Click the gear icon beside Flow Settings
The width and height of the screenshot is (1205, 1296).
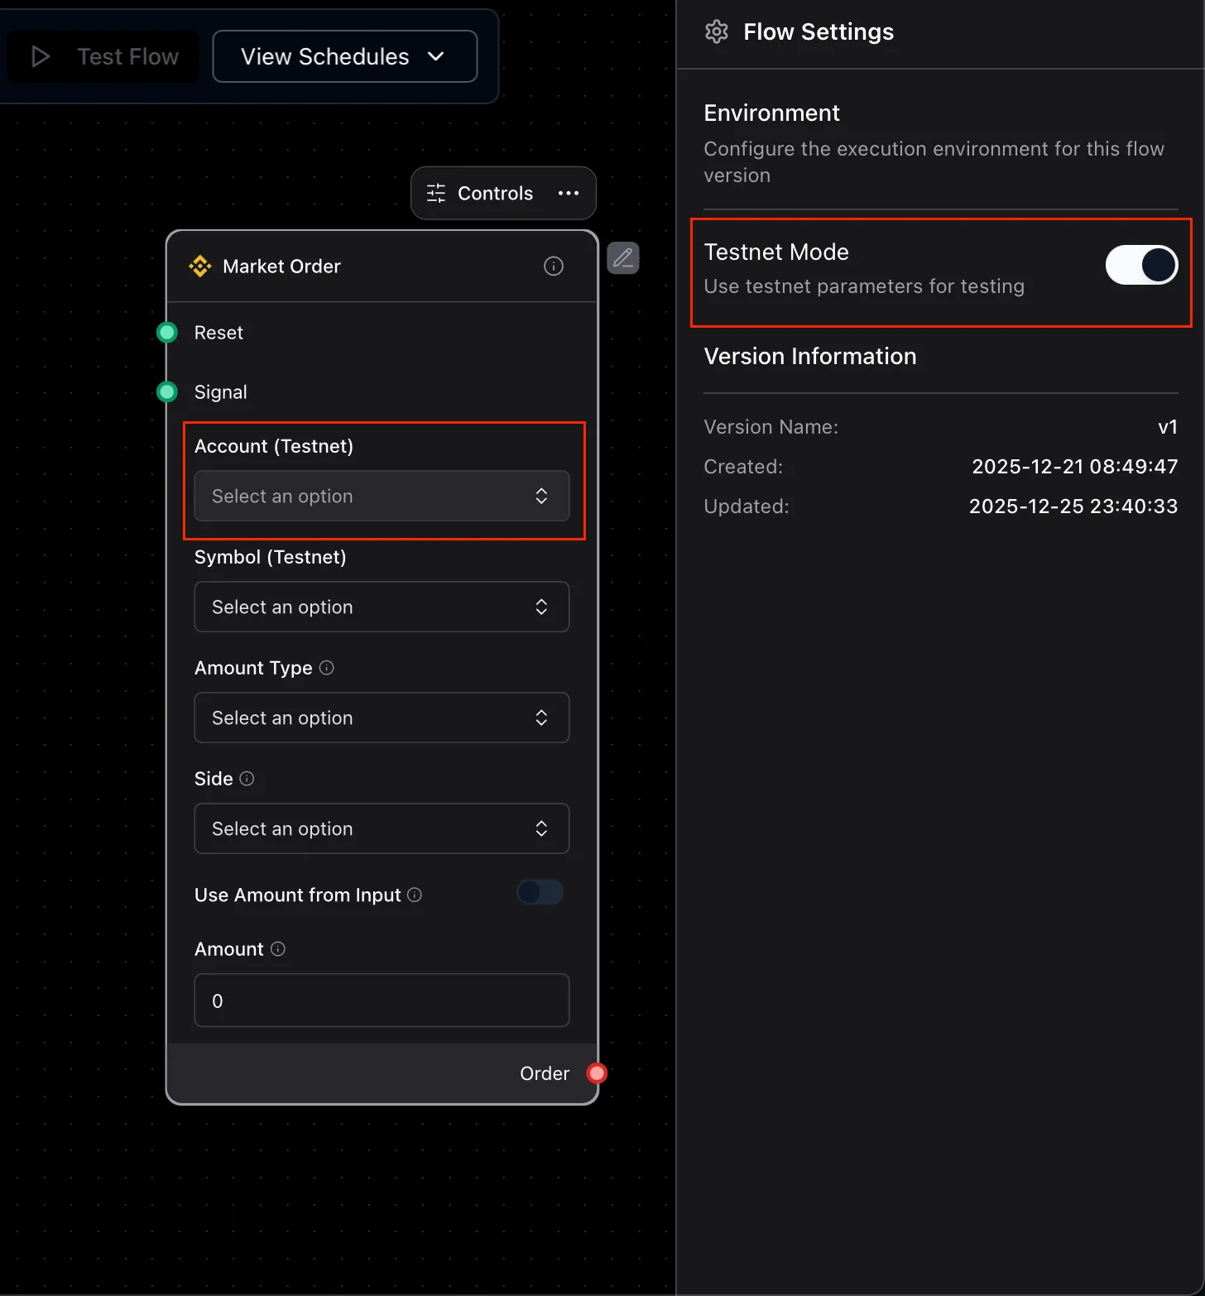[x=717, y=31]
